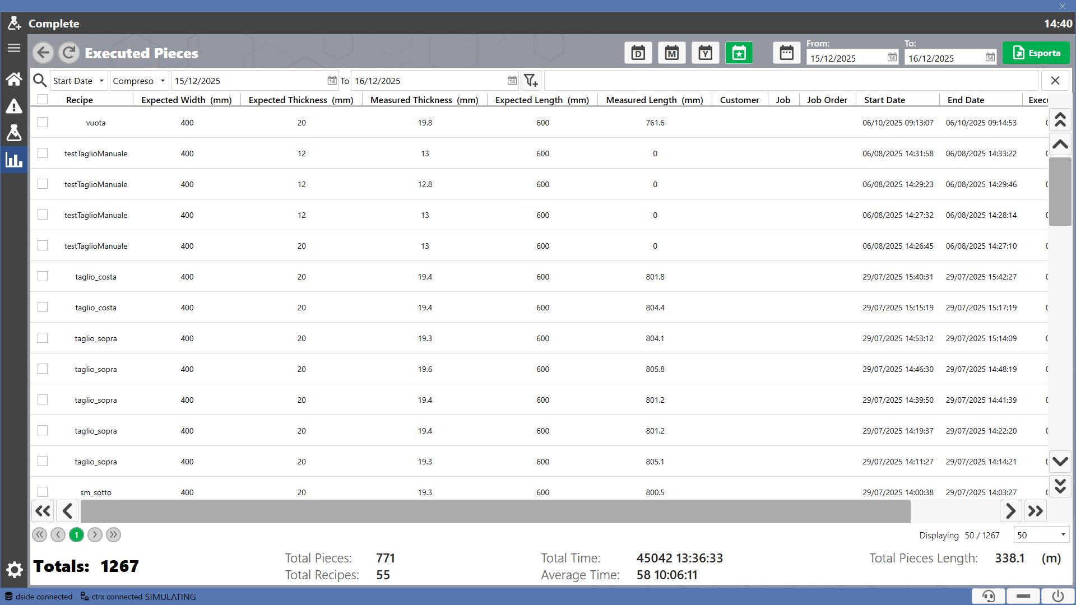Sort by Measured Thickness column header

(x=424, y=100)
